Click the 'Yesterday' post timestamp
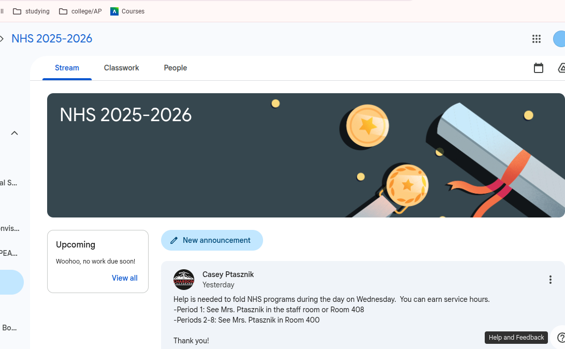This screenshot has height=349, width=565. (x=219, y=285)
